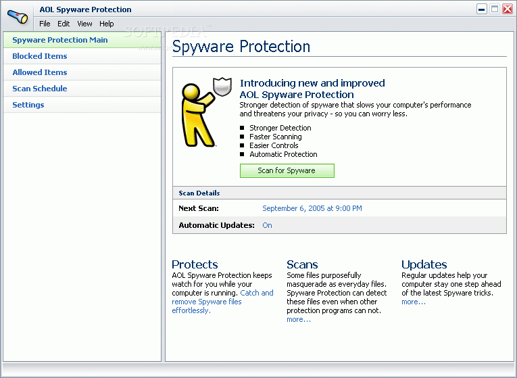Click the Next Scan label
517x378 pixels.
tap(199, 208)
